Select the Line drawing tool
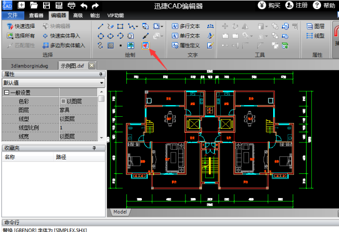This screenshot has height=232, width=339. pyautogui.click(x=101, y=26)
